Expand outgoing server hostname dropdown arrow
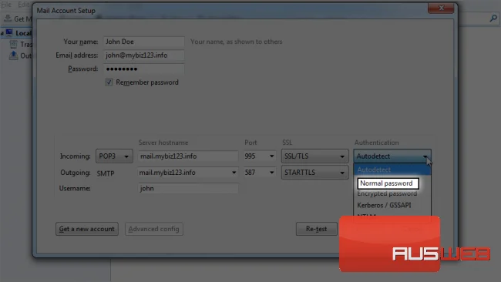This screenshot has height=282, width=501. click(234, 173)
